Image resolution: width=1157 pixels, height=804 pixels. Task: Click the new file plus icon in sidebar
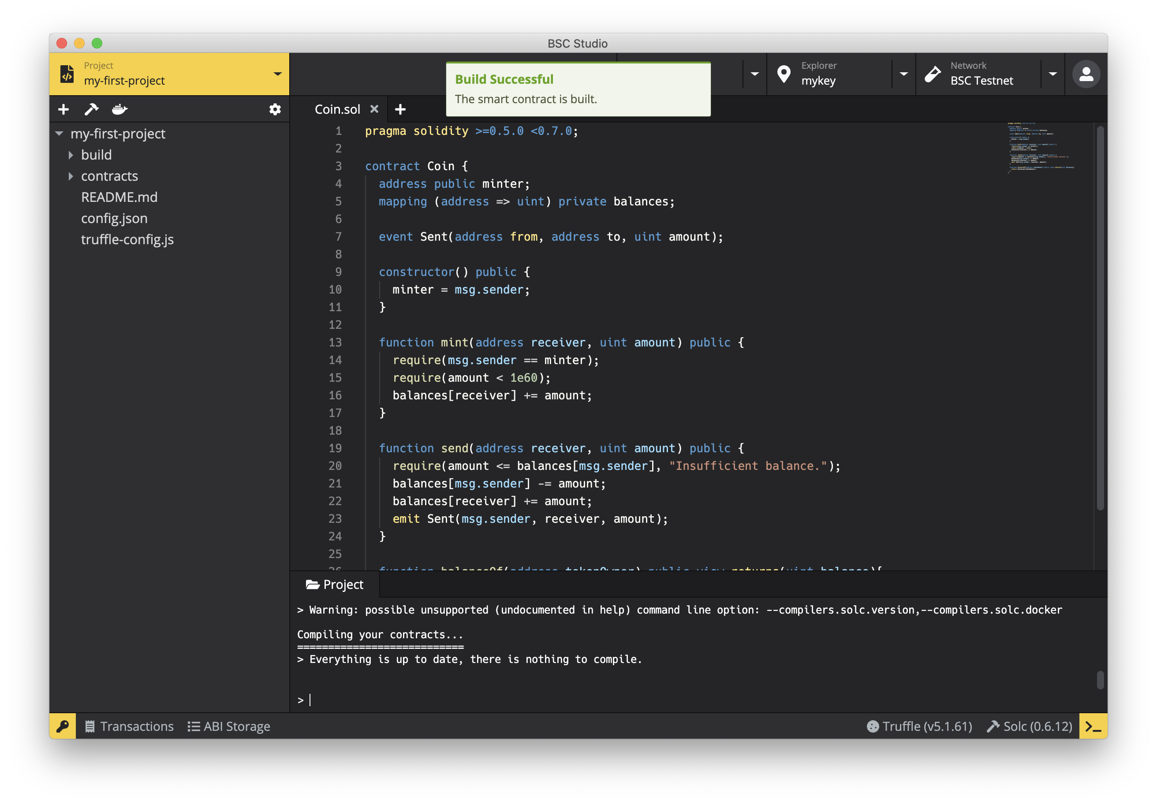63,109
